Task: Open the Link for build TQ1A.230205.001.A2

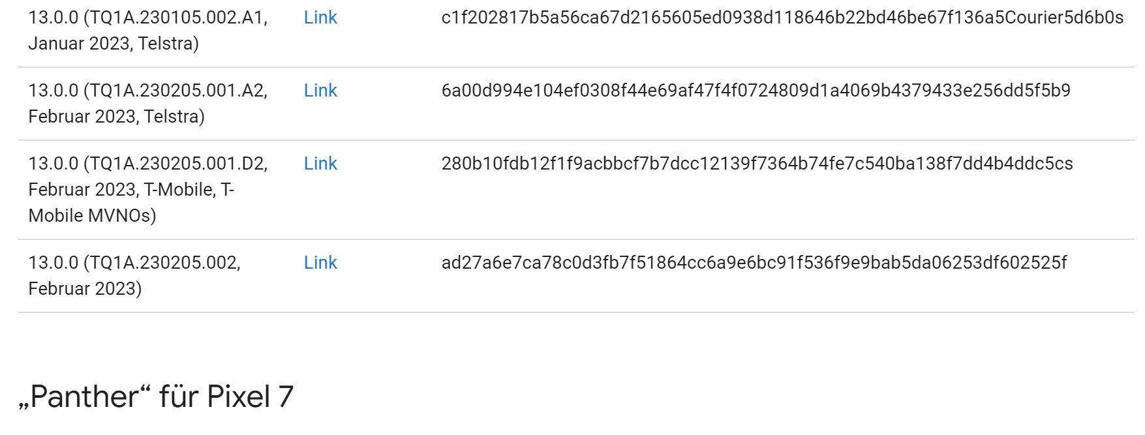Action: click(x=320, y=91)
